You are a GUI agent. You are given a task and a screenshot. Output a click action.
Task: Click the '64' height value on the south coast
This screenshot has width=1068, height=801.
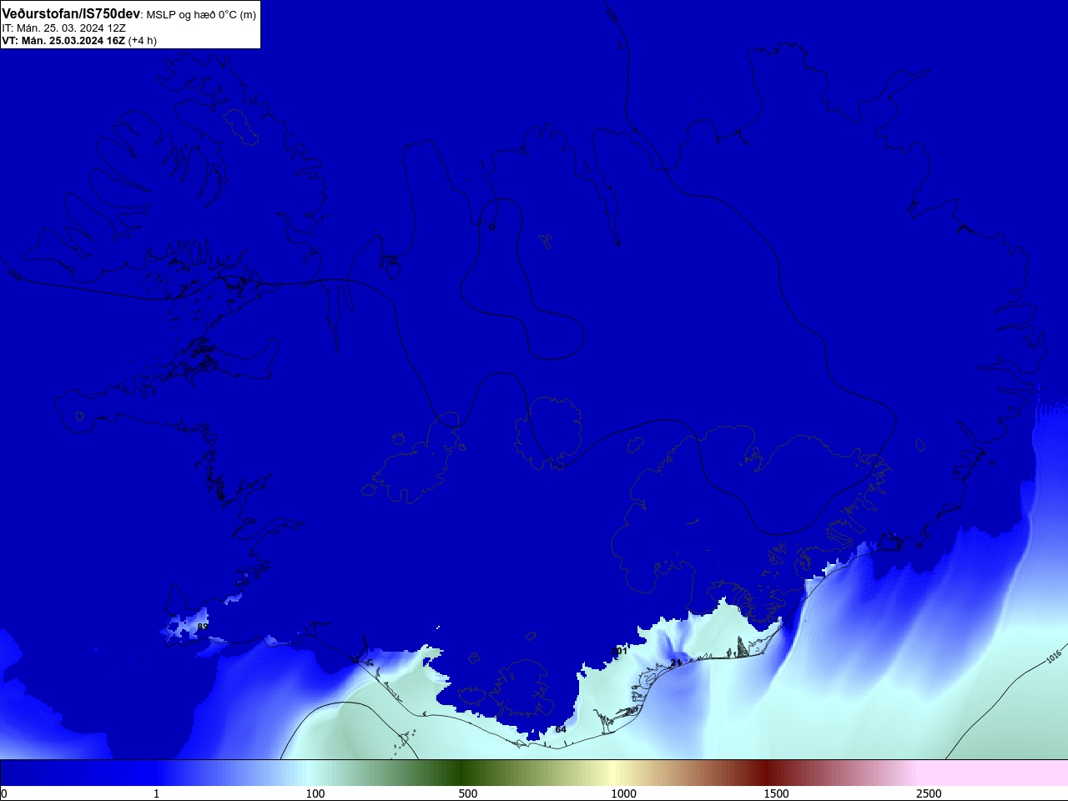[x=561, y=729]
